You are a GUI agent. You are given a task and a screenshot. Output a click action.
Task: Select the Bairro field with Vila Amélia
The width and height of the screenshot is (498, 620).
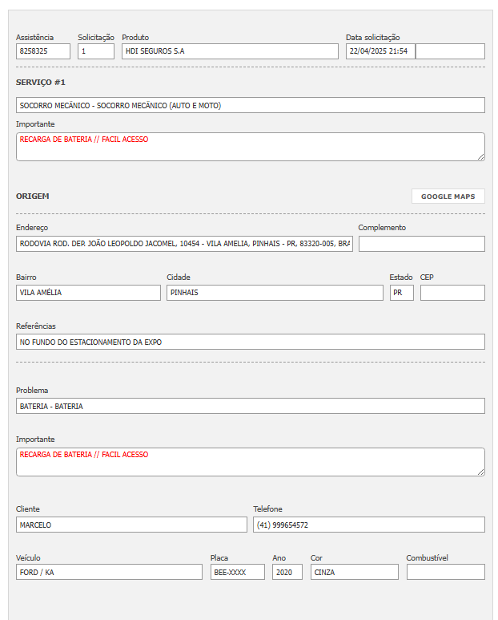[x=88, y=293]
